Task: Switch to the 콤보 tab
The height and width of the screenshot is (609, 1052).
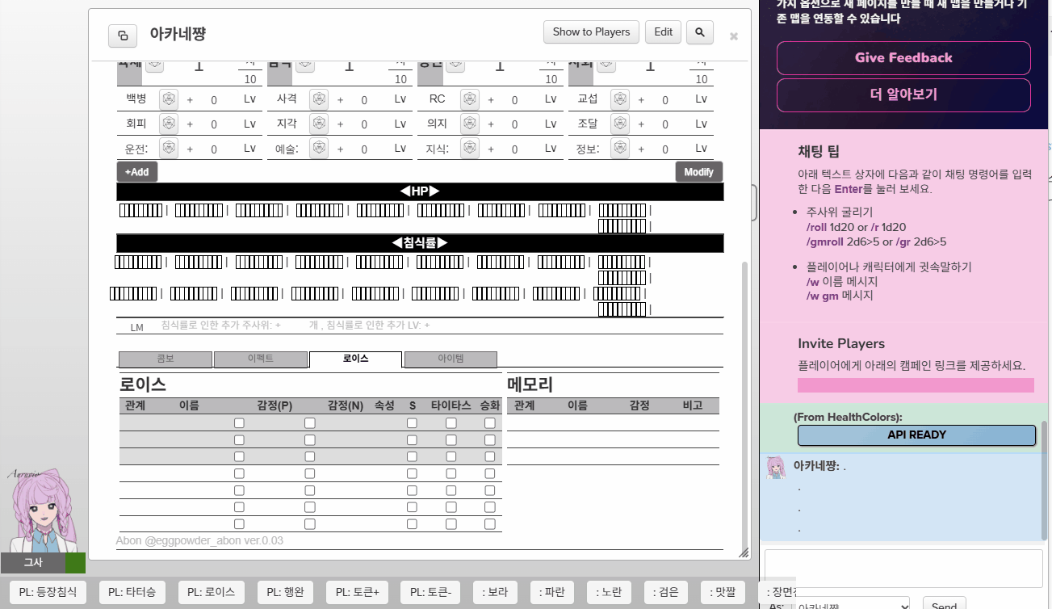Action: coord(165,359)
